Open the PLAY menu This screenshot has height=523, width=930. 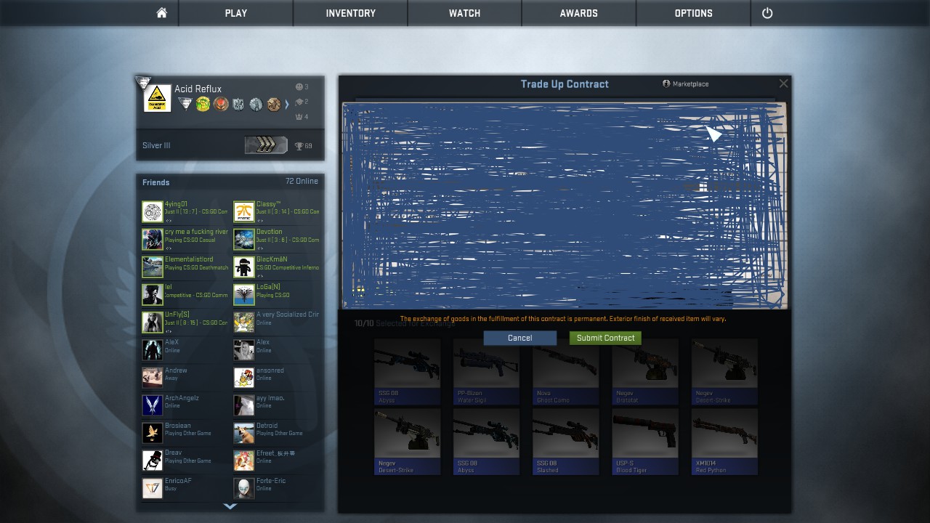tap(236, 13)
